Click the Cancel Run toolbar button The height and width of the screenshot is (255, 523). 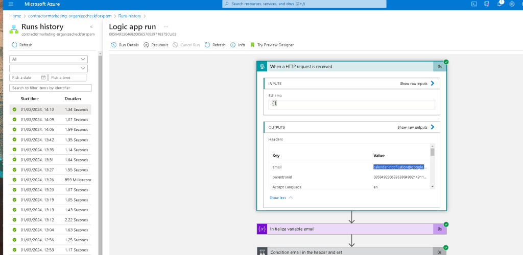point(186,45)
